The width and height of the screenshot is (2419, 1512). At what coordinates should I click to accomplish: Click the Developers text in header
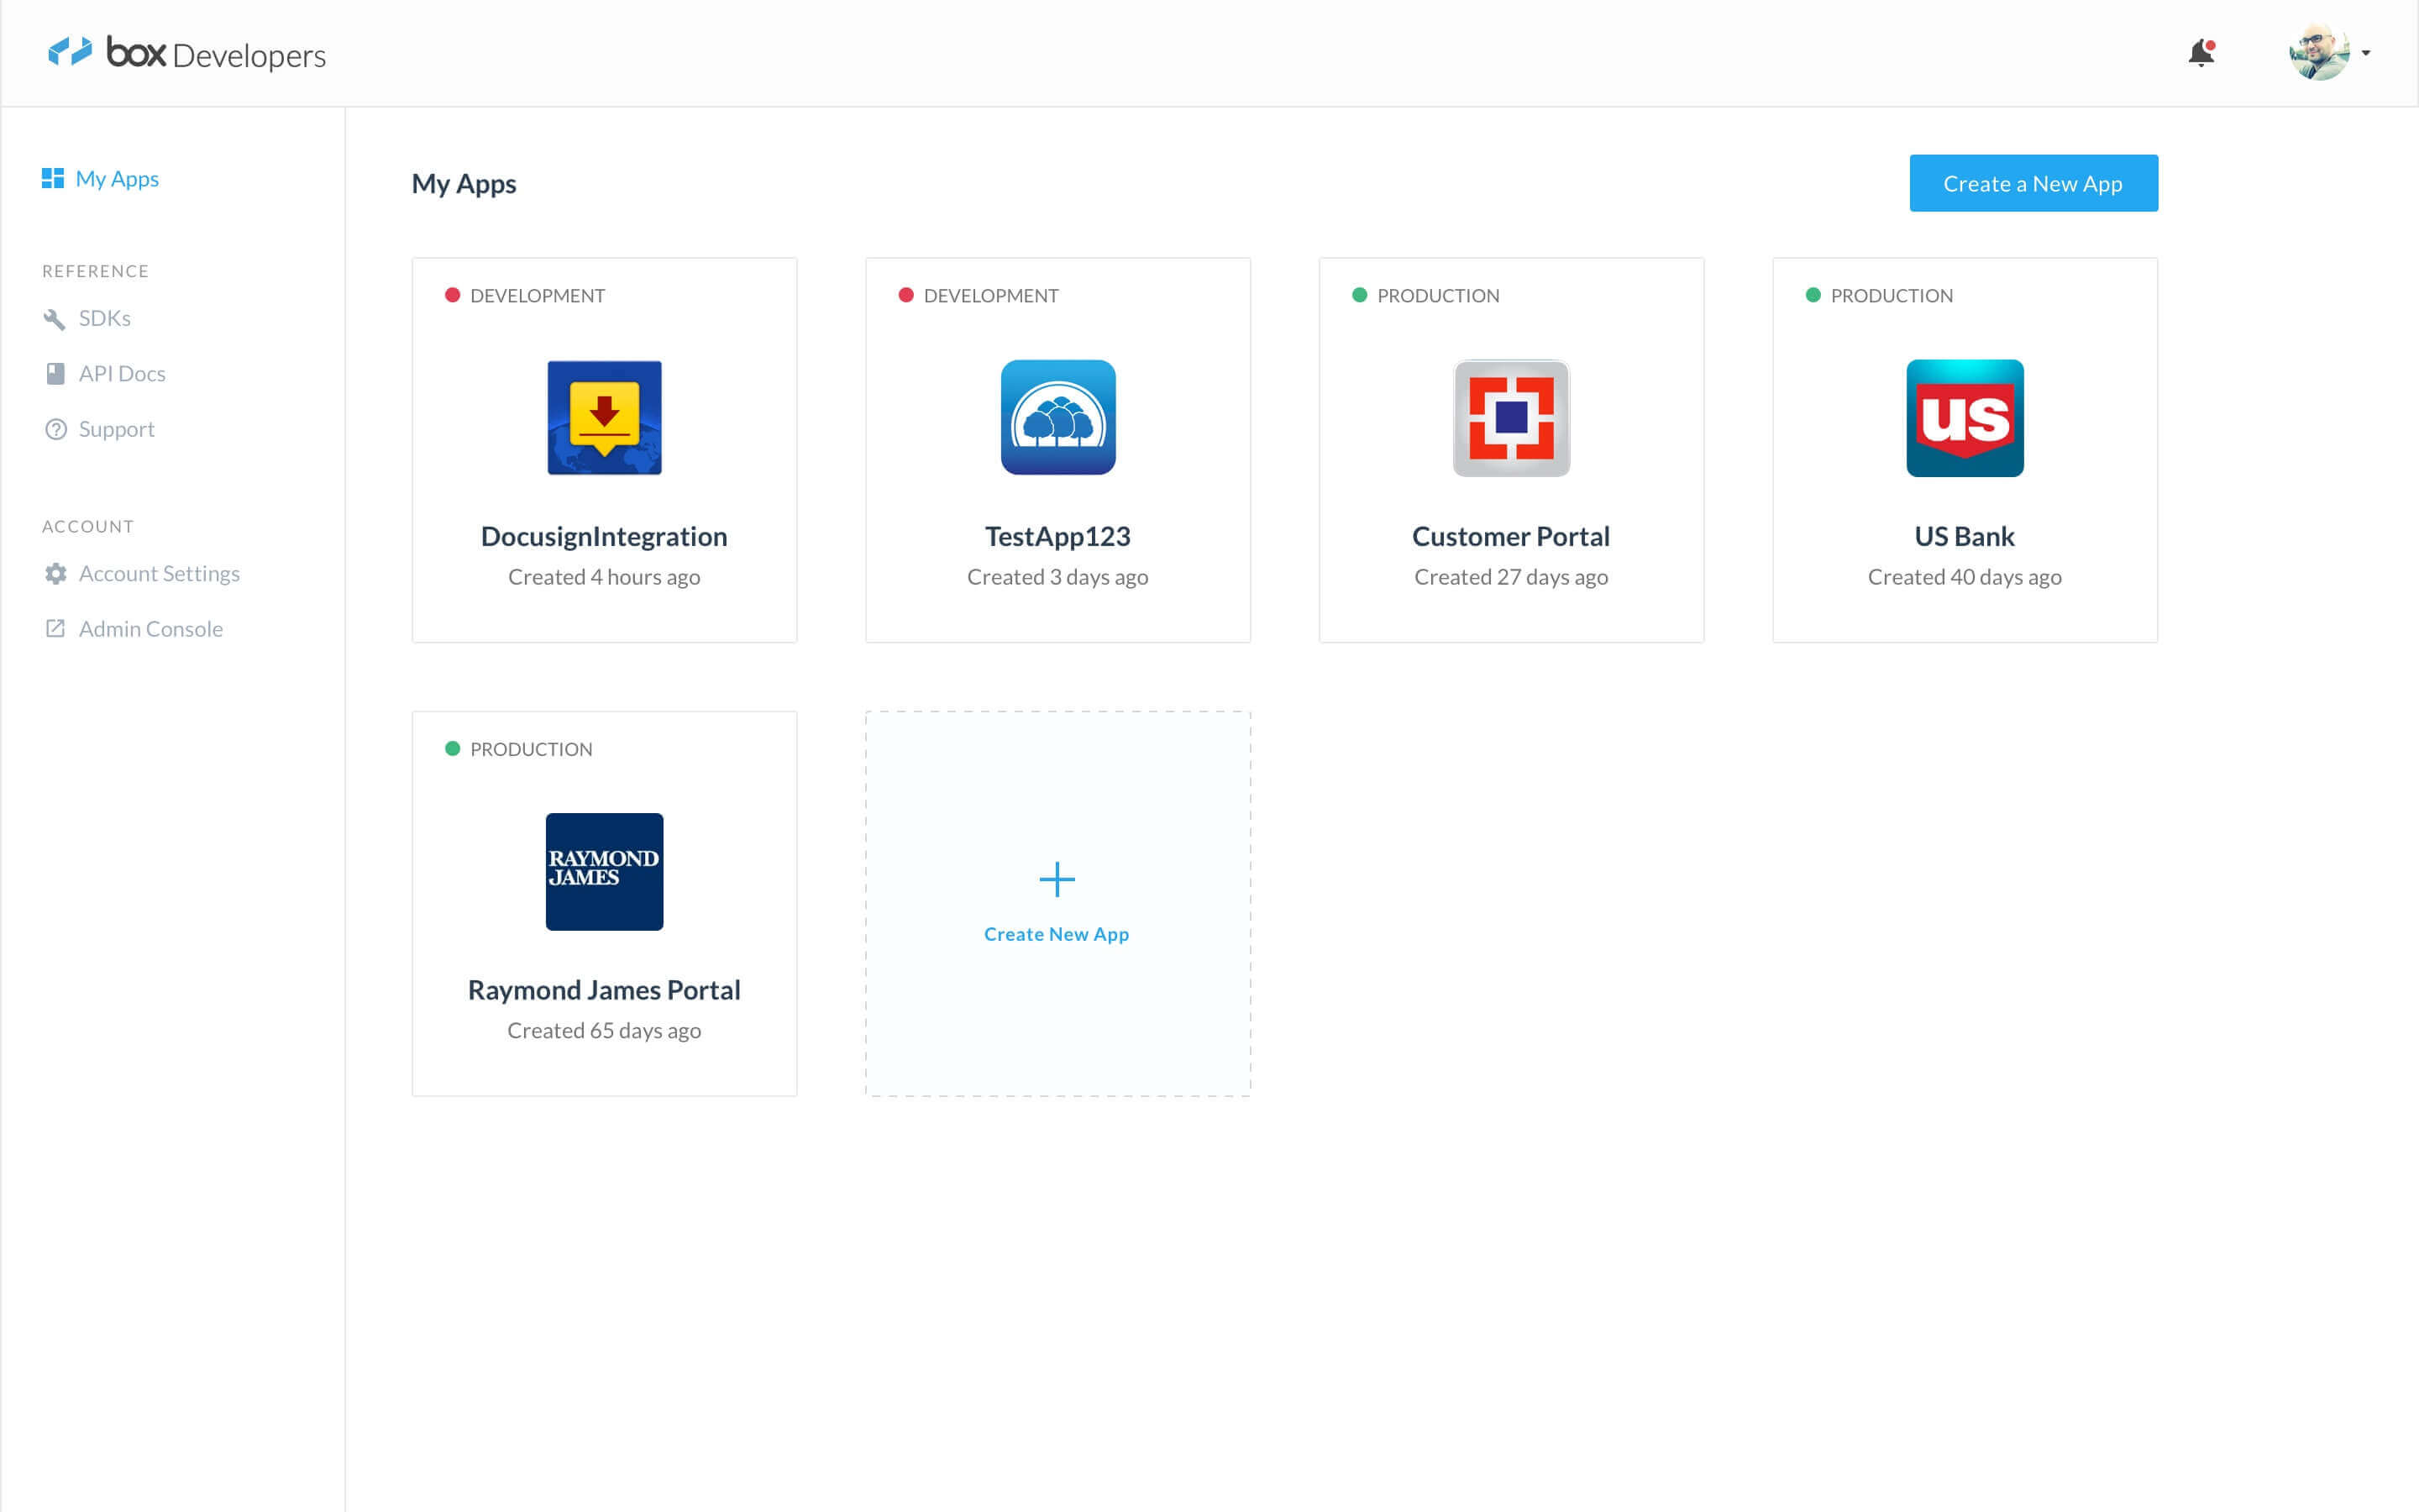coord(249,56)
